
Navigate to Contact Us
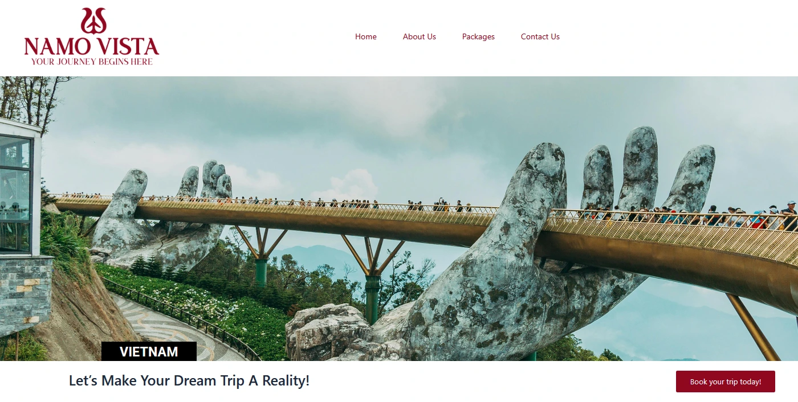(540, 36)
